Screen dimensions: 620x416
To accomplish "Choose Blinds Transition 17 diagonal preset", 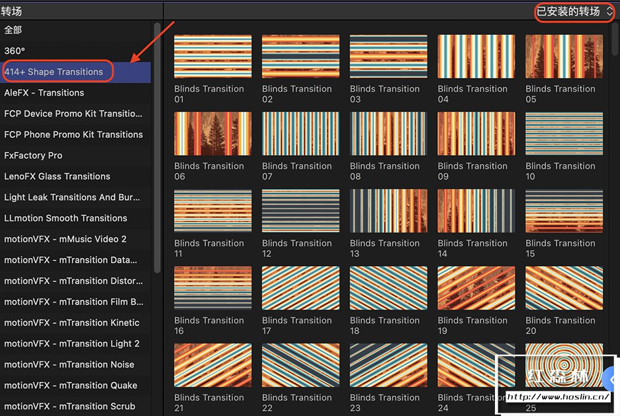I will click(300, 289).
